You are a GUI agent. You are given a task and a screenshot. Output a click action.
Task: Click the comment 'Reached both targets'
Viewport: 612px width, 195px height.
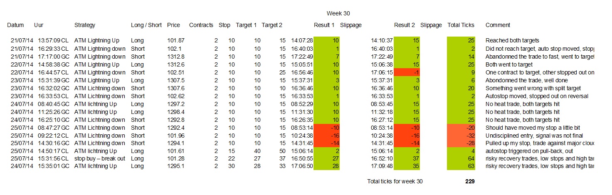512,41
